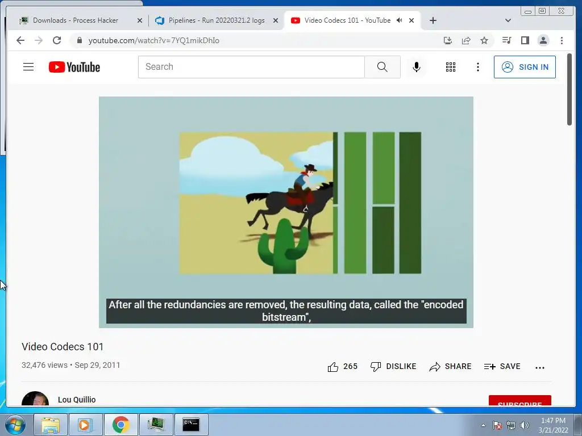Go forward with the browser forward arrow
Image resolution: width=582 pixels, height=436 pixels.
39,40
